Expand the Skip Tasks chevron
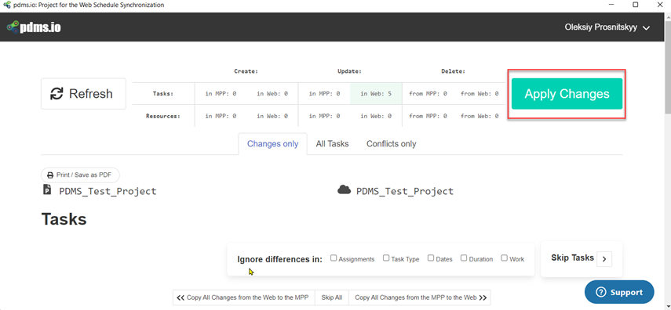 point(604,259)
